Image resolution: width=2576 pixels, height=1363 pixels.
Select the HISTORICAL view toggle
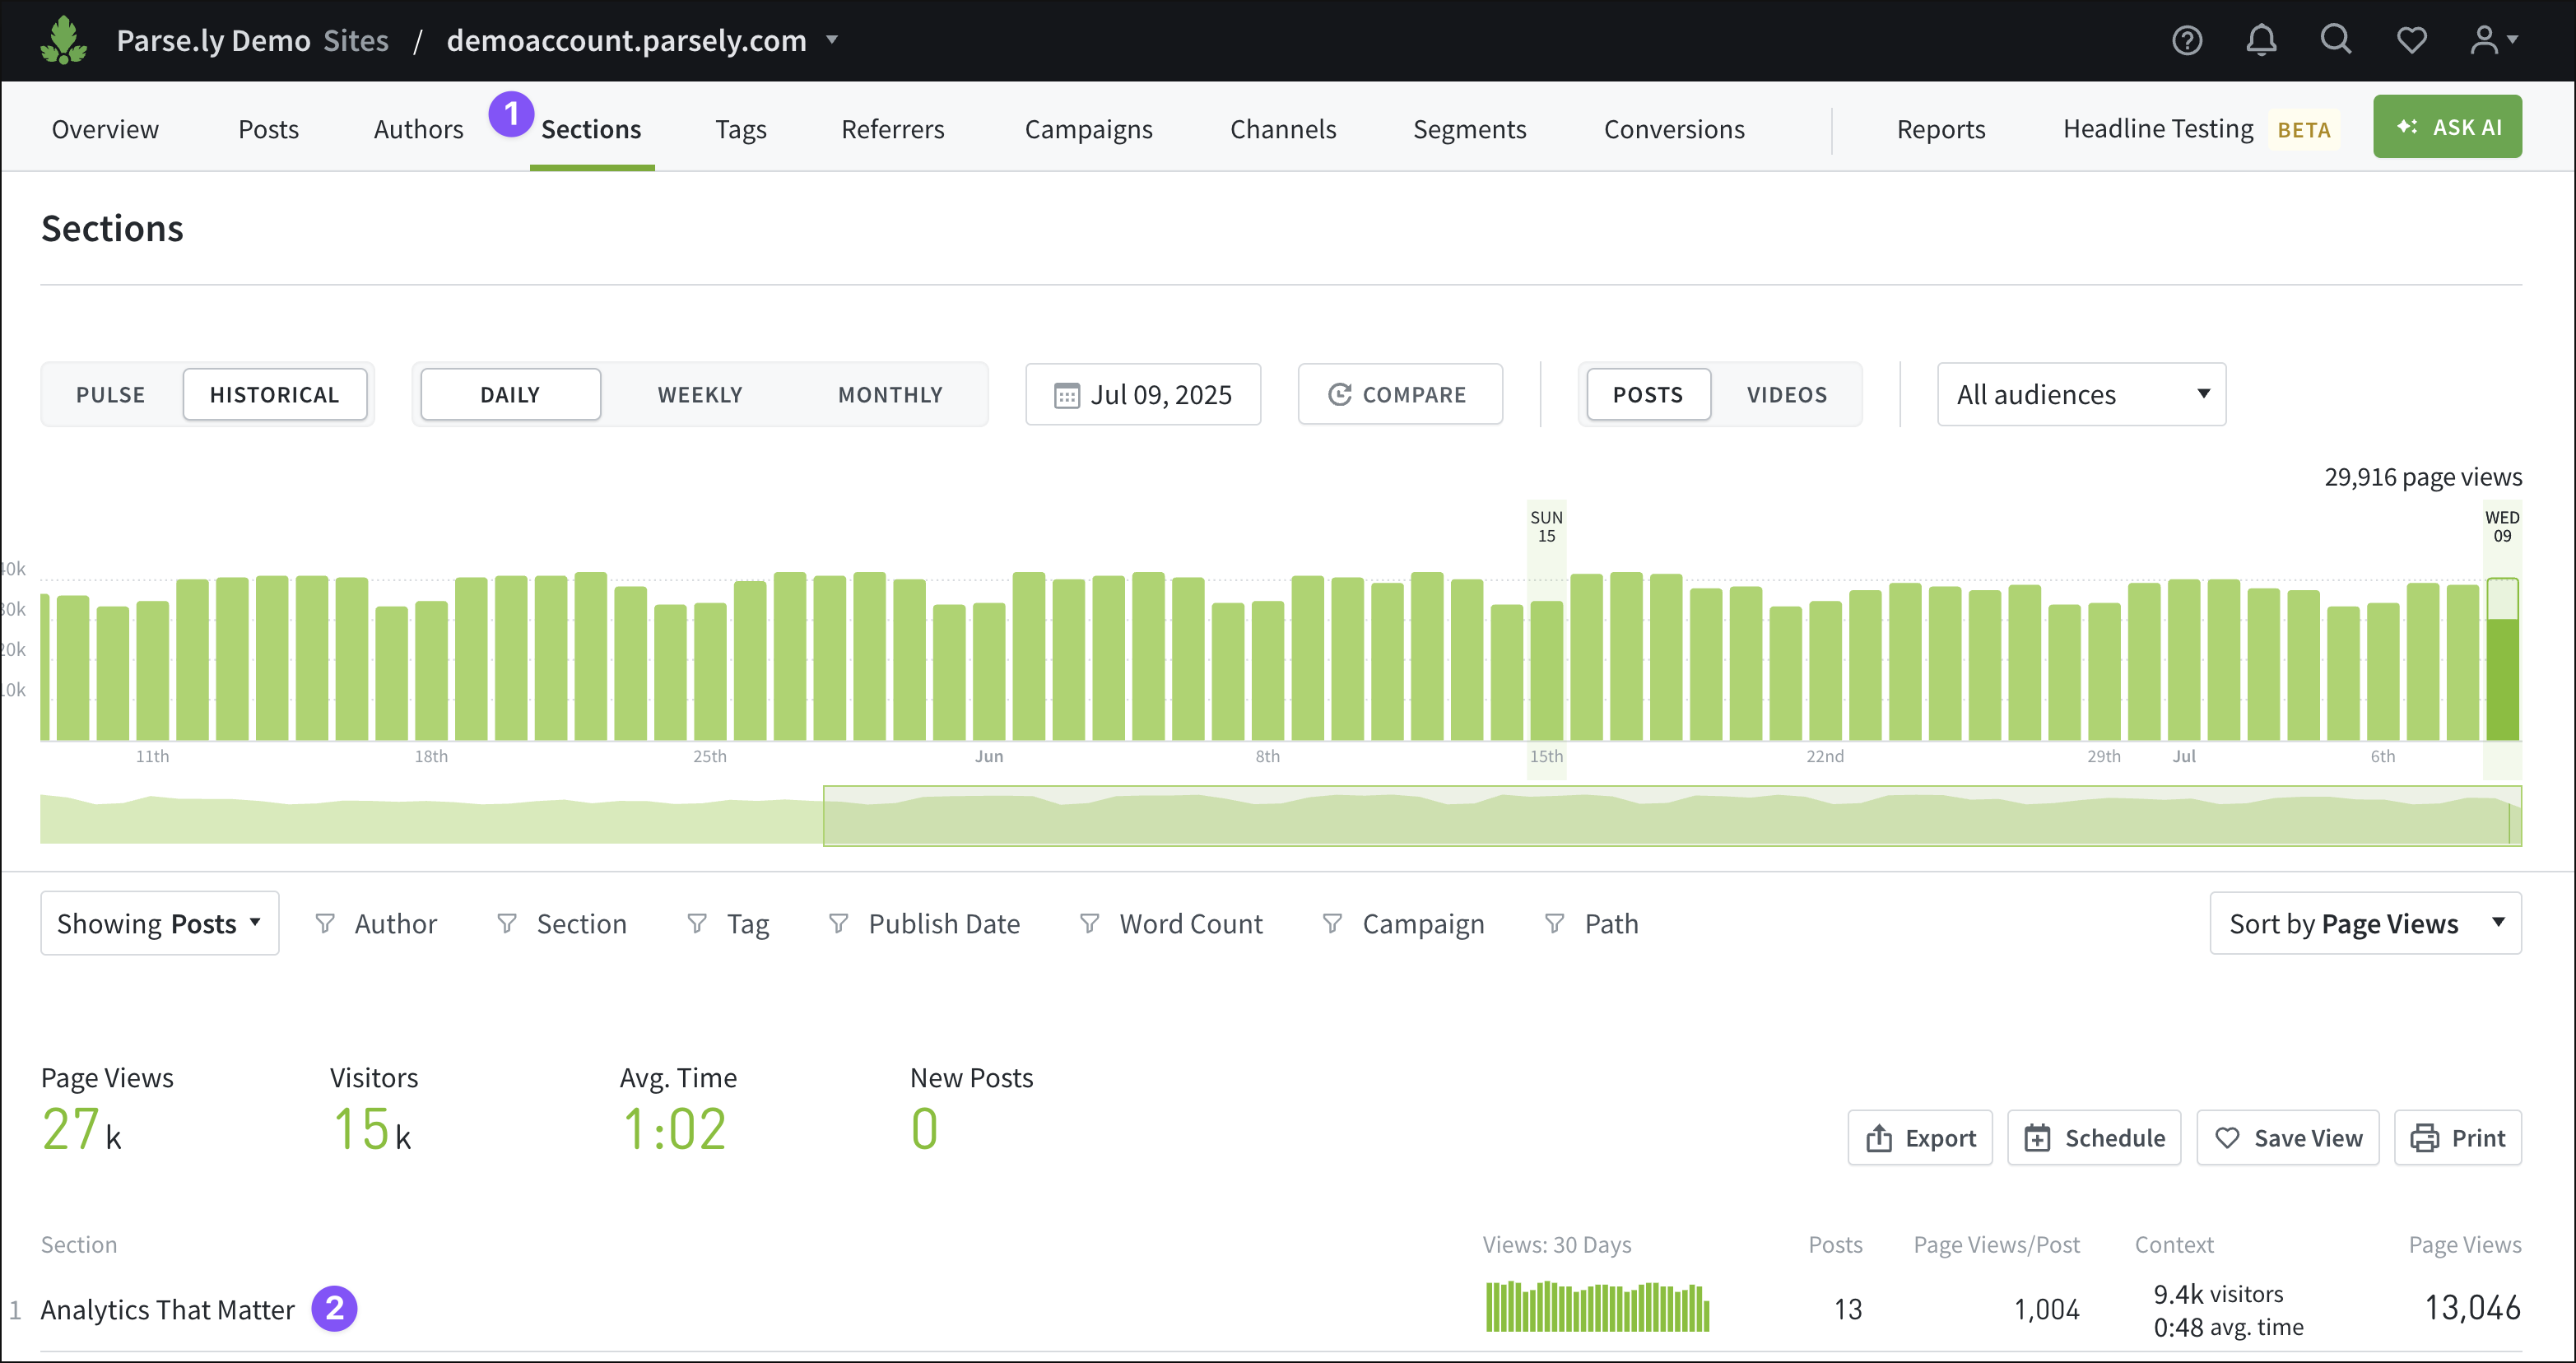275,394
